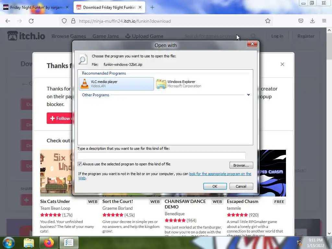This screenshot has width=332, height=249.
Task: Click Cancel in Open with dialog
Action: [x=241, y=186]
